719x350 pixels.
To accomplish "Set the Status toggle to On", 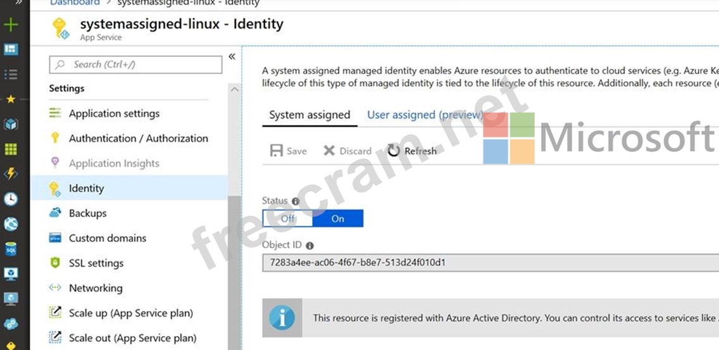I will (338, 218).
